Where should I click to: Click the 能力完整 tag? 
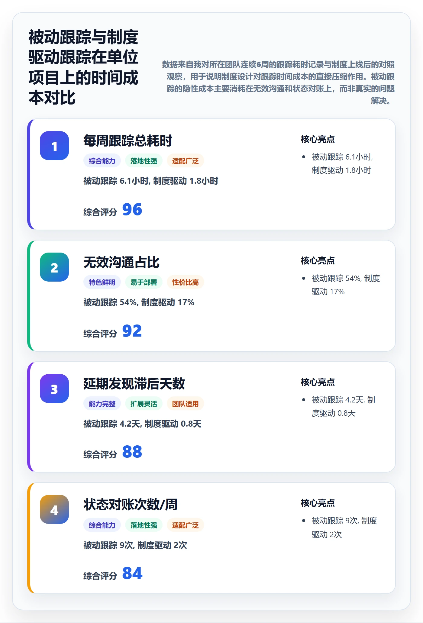click(x=102, y=404)
